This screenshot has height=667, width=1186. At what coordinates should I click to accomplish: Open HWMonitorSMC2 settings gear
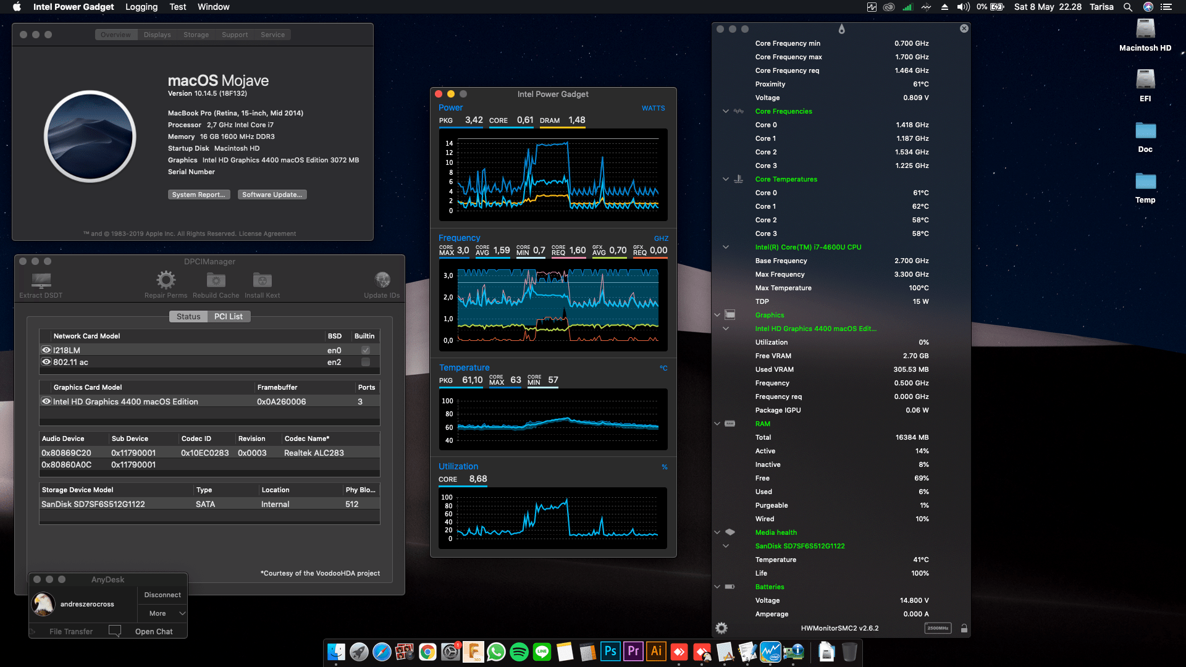[721, 628]
